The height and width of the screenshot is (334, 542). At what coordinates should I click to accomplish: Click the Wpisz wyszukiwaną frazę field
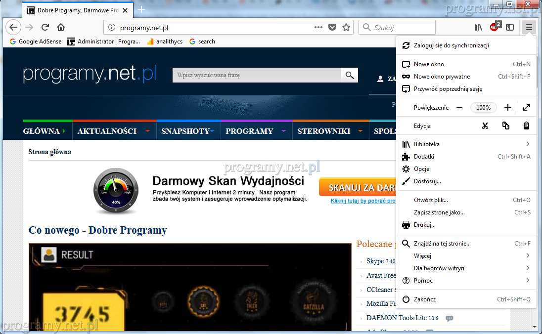click(x=257, y=75)
